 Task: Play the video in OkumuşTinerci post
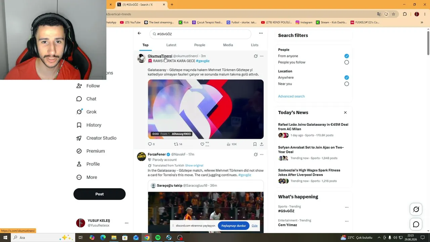click(x=206, y=109)
